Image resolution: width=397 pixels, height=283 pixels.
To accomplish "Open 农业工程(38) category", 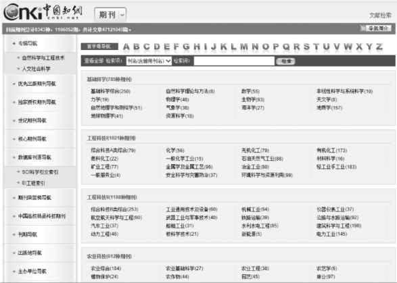I will pyautogui.click(x=255, y=268).
